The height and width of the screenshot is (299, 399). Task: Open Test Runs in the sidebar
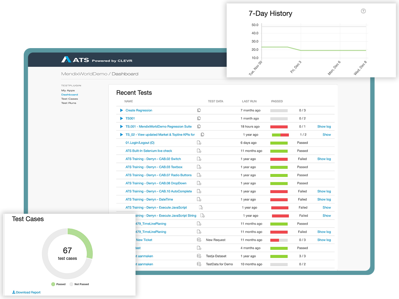pyautogui.click(x=68, y=103)
